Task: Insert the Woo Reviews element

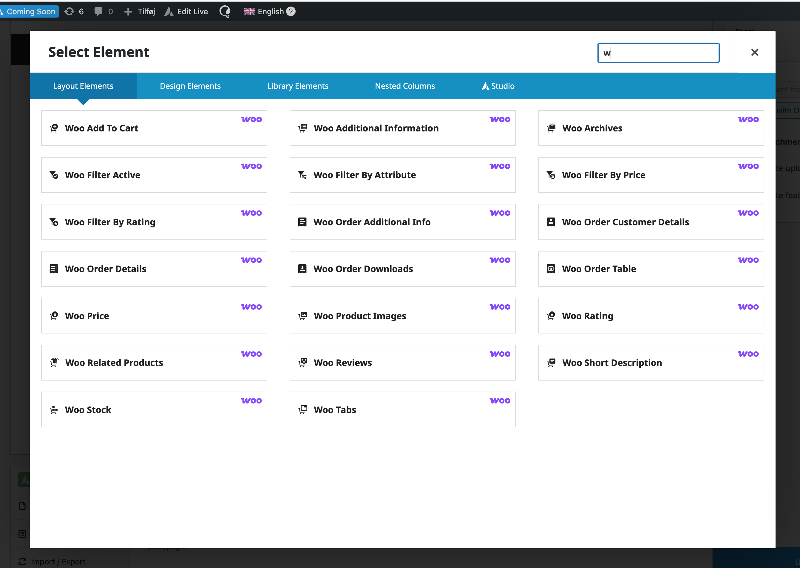Action: 402,363
